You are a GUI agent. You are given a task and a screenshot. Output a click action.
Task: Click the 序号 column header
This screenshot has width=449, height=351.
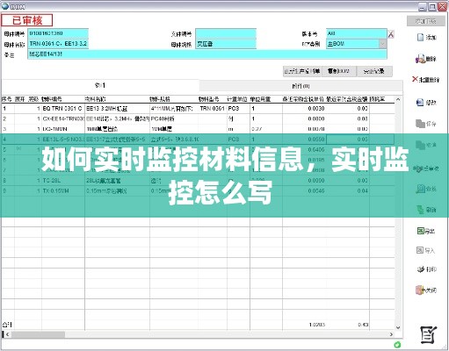pos(6,99)
